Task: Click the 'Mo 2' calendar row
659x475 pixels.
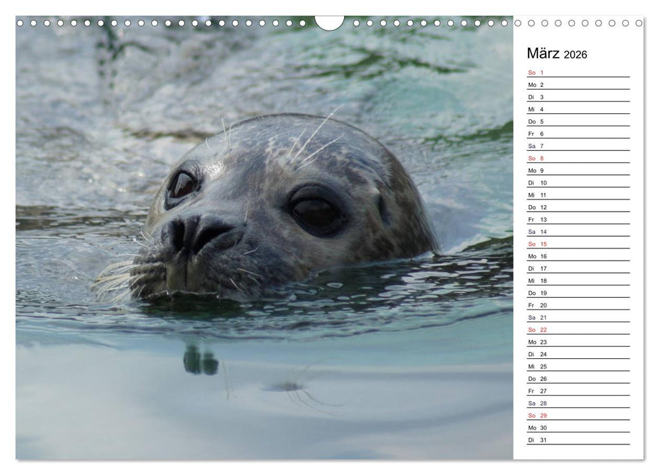Action: click(x=536, y=85)
